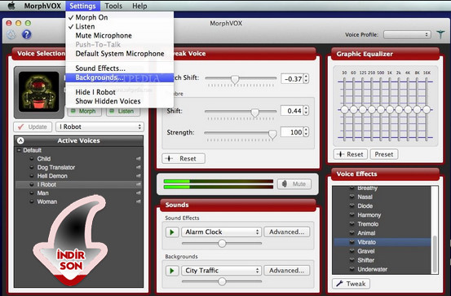Open the Voice Profile dropdown
The height and width of the screenshot is (296, 451).
407,34
